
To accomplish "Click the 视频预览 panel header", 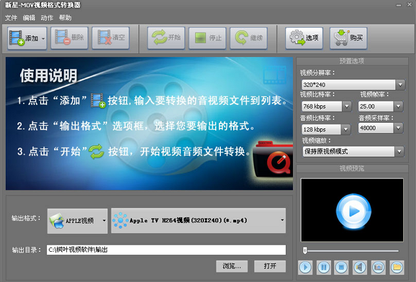I will point(352,168).
